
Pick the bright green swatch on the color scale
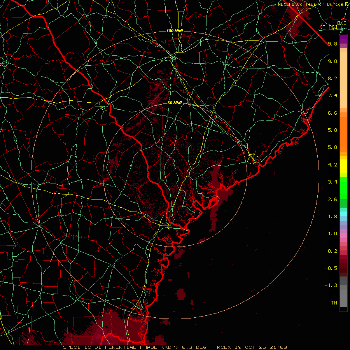pyautogui.click(x=343, y=187)
